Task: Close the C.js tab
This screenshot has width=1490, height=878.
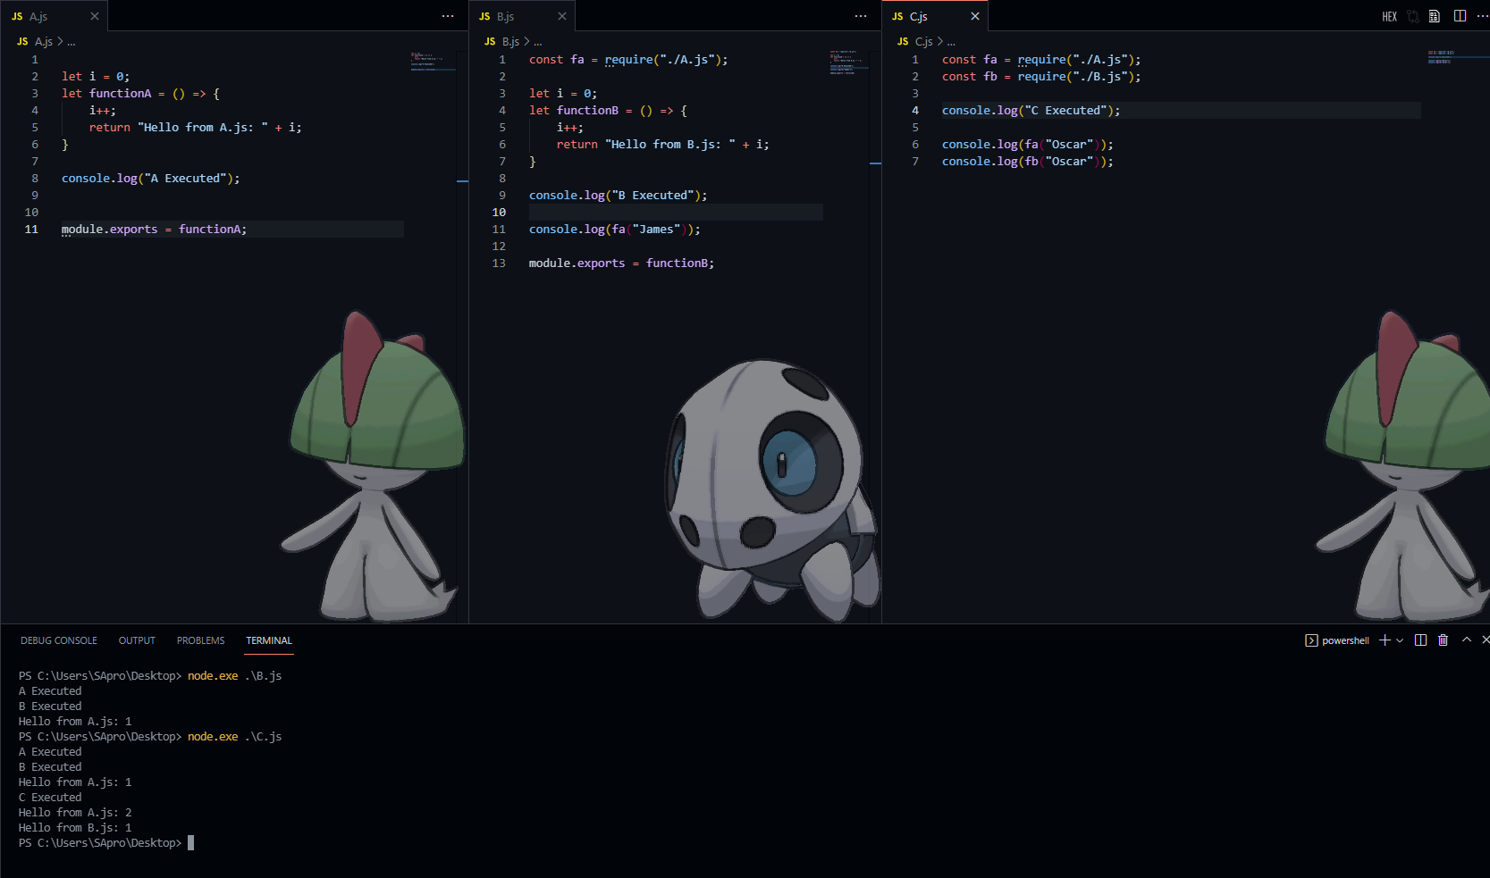Action: (x=975, y=16)
